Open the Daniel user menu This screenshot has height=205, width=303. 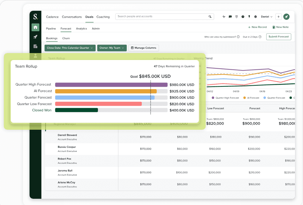(x=267, y=16)
